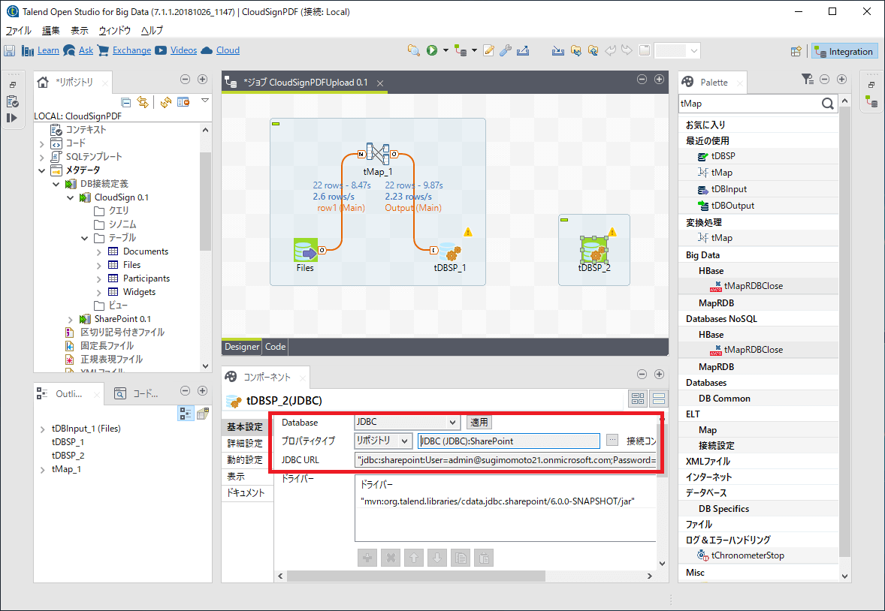
Task: Click the horizontal scrollbar in component panel
Action: (x=416, y=576)
